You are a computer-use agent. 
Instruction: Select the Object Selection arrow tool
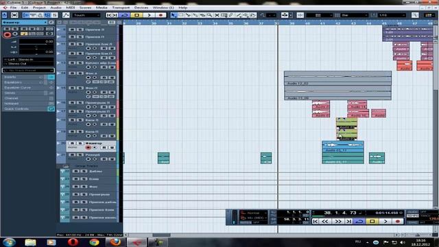click(x=174, y=15)
